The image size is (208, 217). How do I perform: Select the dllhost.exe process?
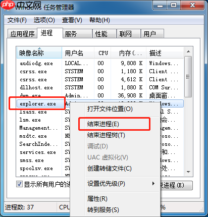100,87
